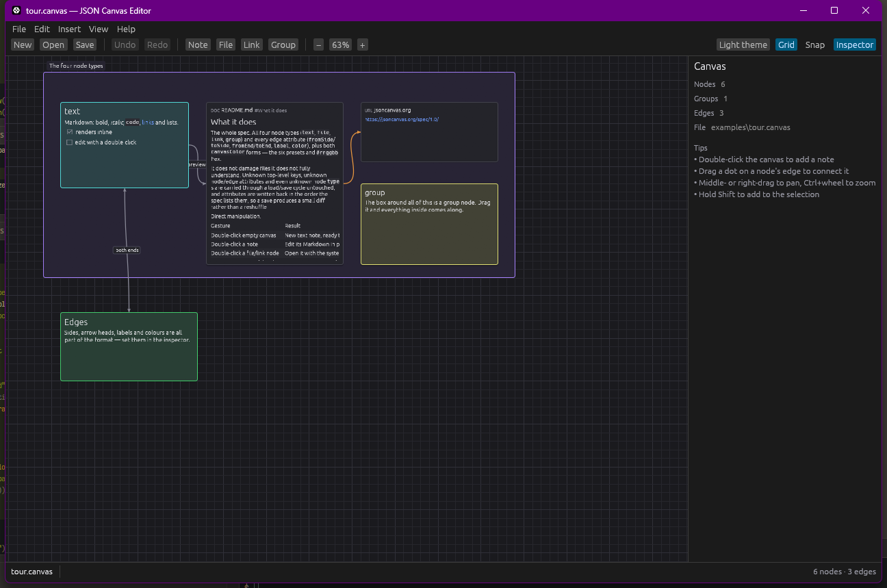Viewport: 887px width, 588px height.
Task: Click 'The four node types' group label
Action: (x=76, y=66)
